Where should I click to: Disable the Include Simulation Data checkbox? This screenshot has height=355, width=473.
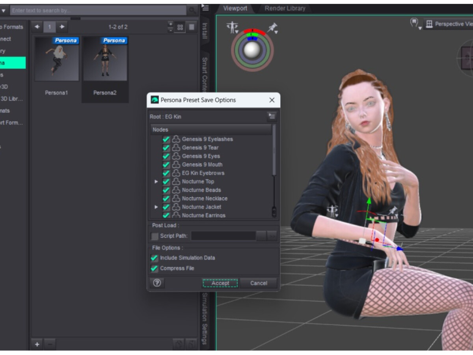(155, 258)
